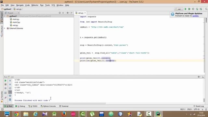208x117 pixels.
Task: Jump up the stack trace in console
Action: point(10,81)
